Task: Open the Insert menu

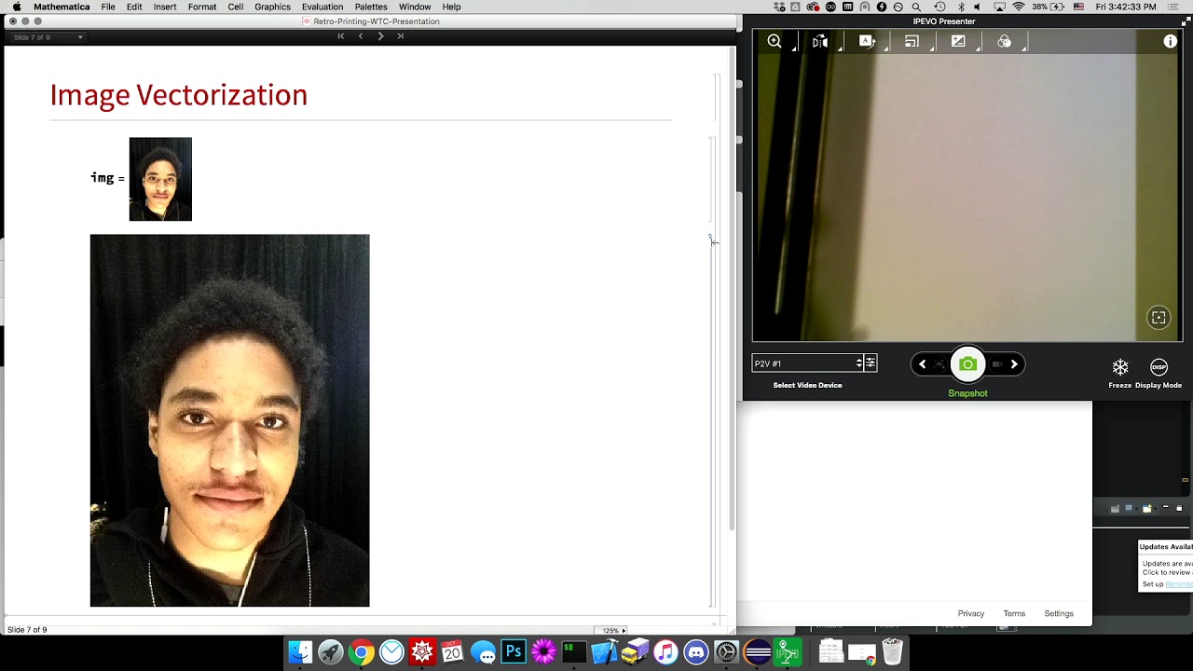Action: (165, 7)
